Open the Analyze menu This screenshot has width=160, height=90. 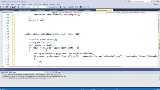[x=45, y=4]
